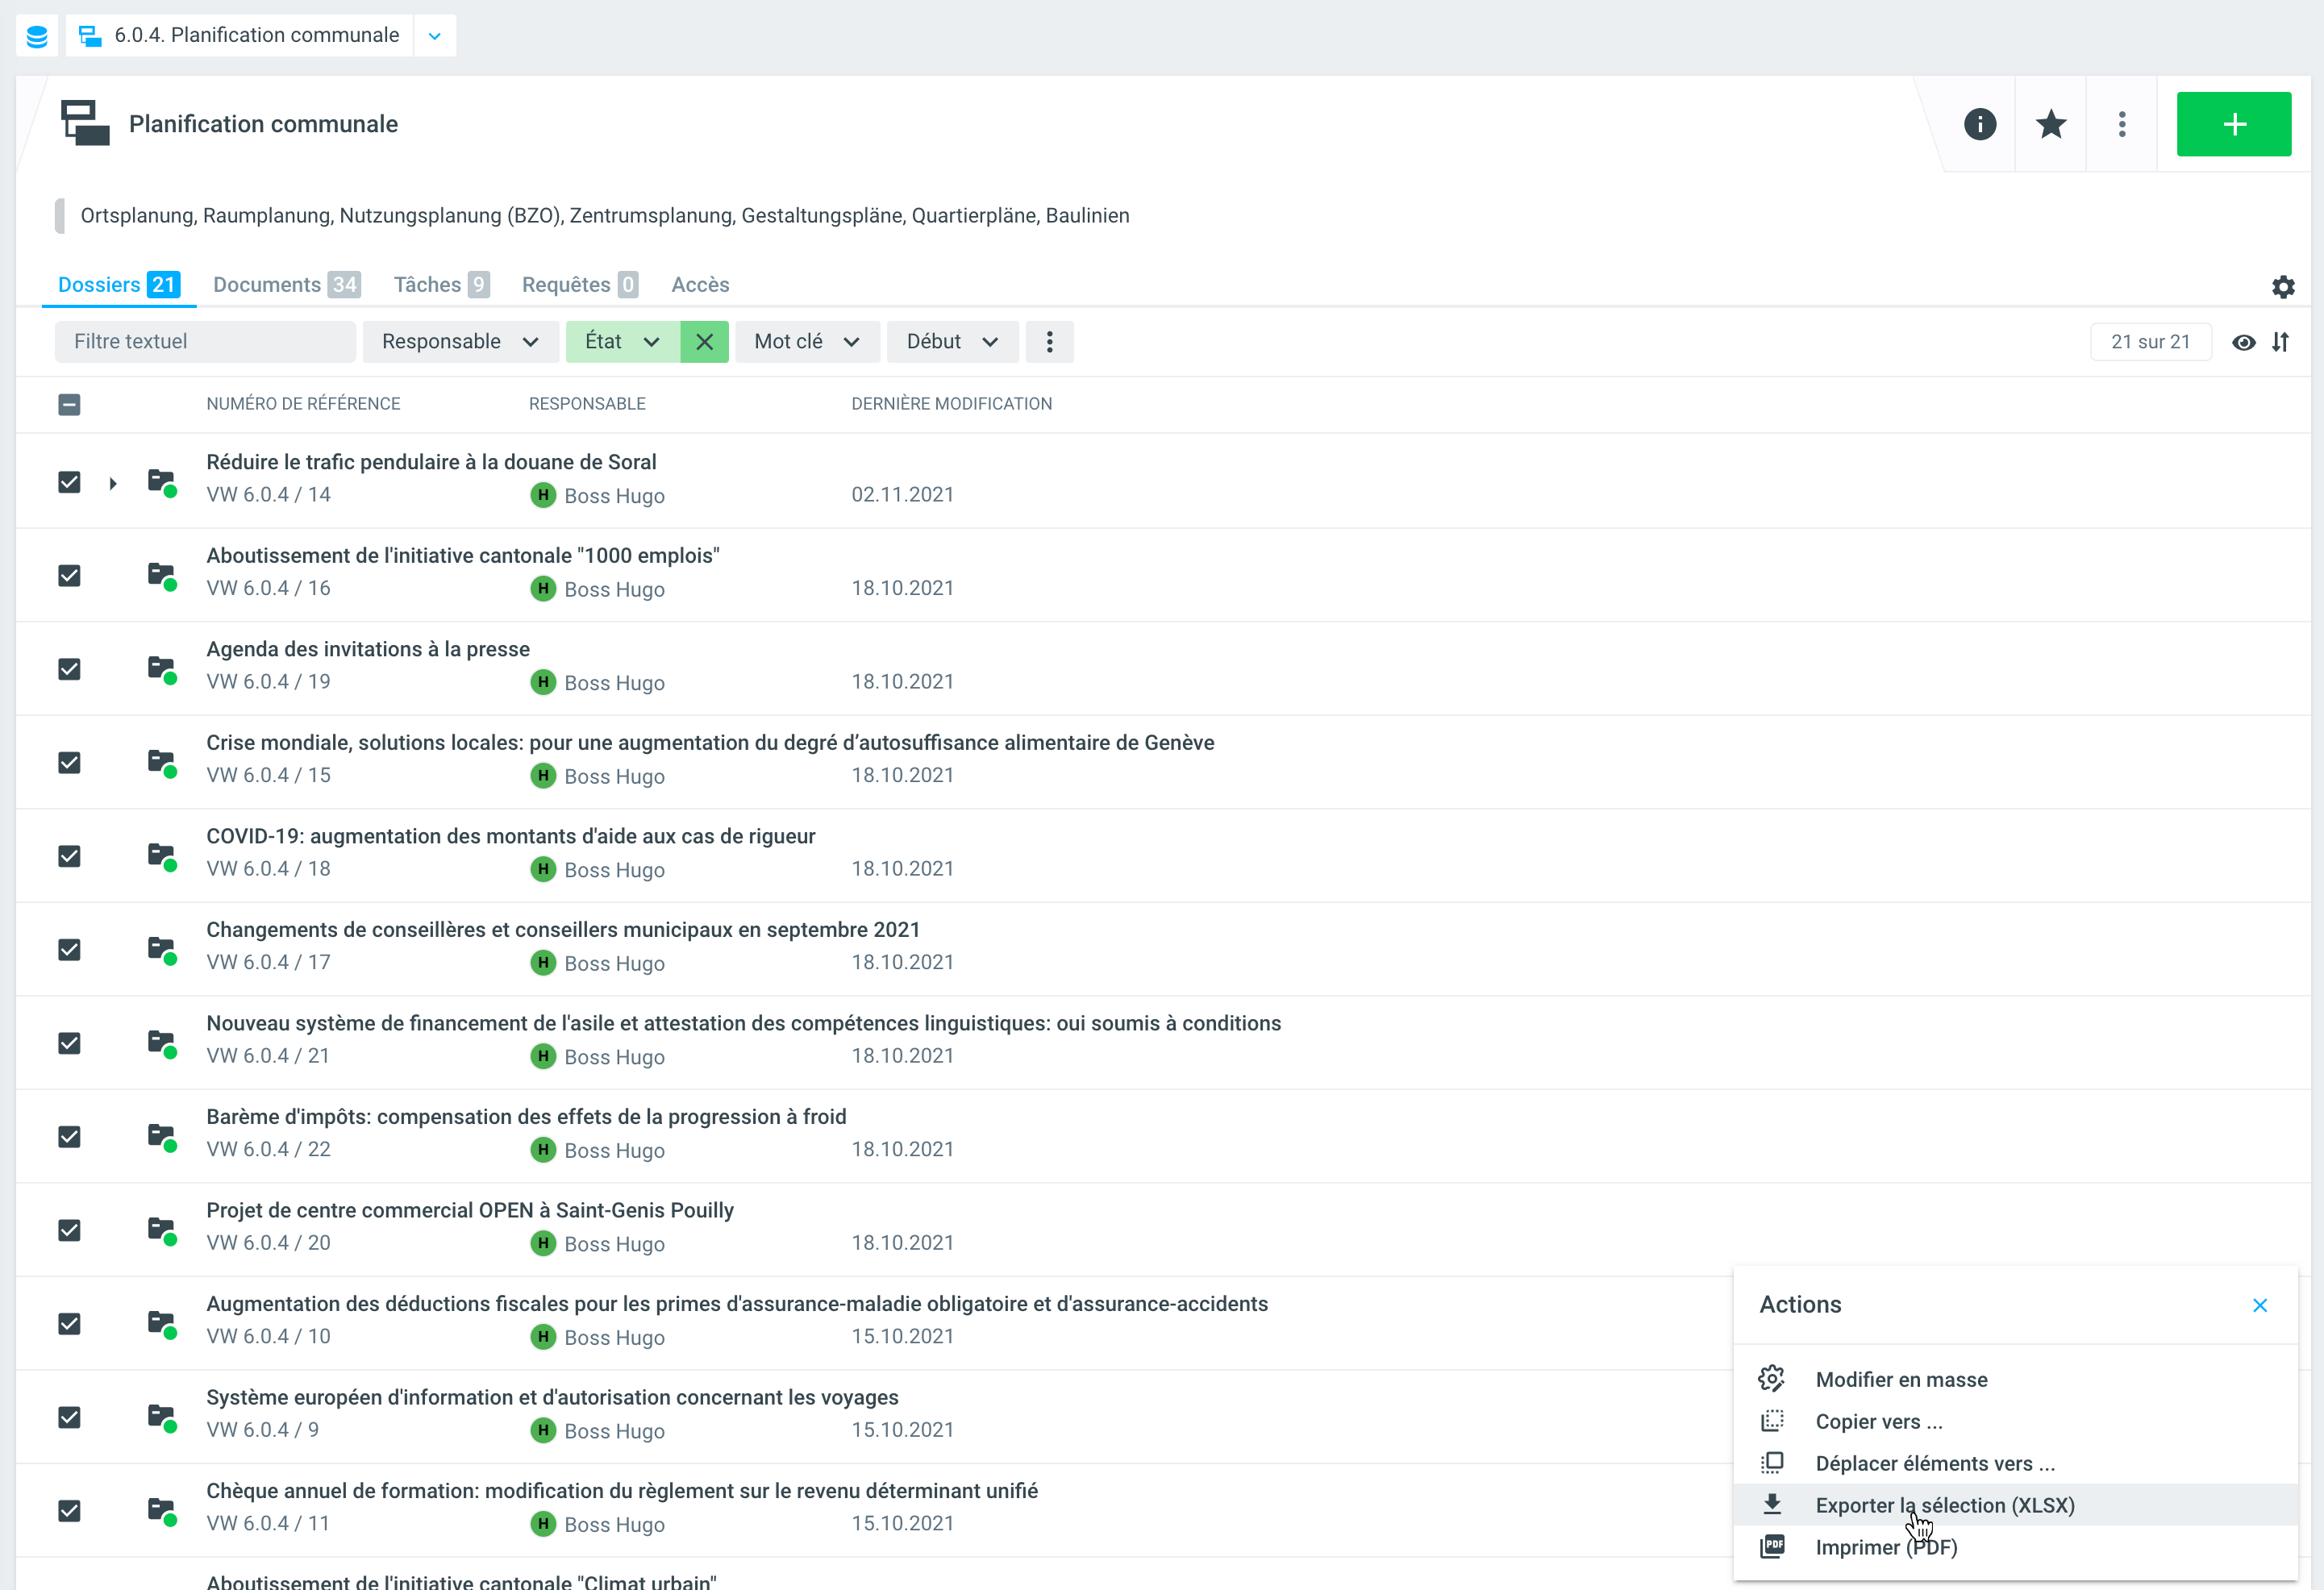Toggle the eye visibility icon

(x=2243, y=342)
